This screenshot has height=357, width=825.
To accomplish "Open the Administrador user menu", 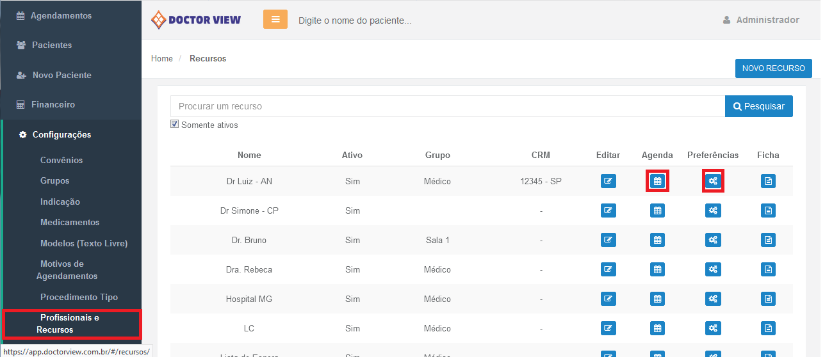I will (x=761, y=20).
